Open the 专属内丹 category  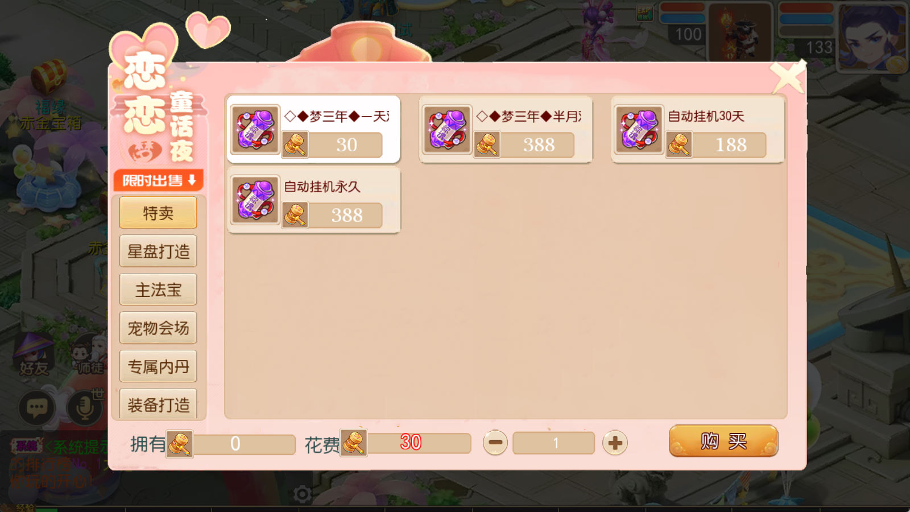click(158, 366)
